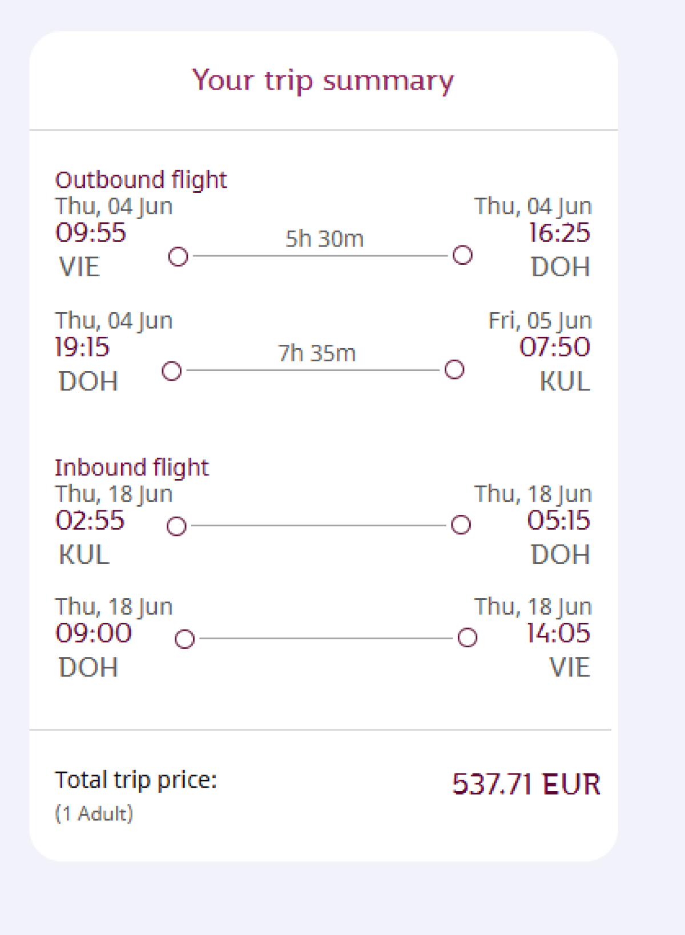Click the DOH departure circle at 09:00
Image resolution: width=685 pixels, height=935 pixels.
coord(184,639)
